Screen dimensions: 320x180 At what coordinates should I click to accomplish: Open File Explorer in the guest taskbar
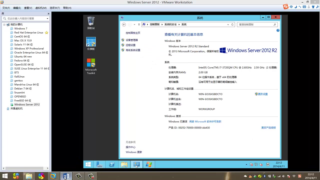coord(124,164)
